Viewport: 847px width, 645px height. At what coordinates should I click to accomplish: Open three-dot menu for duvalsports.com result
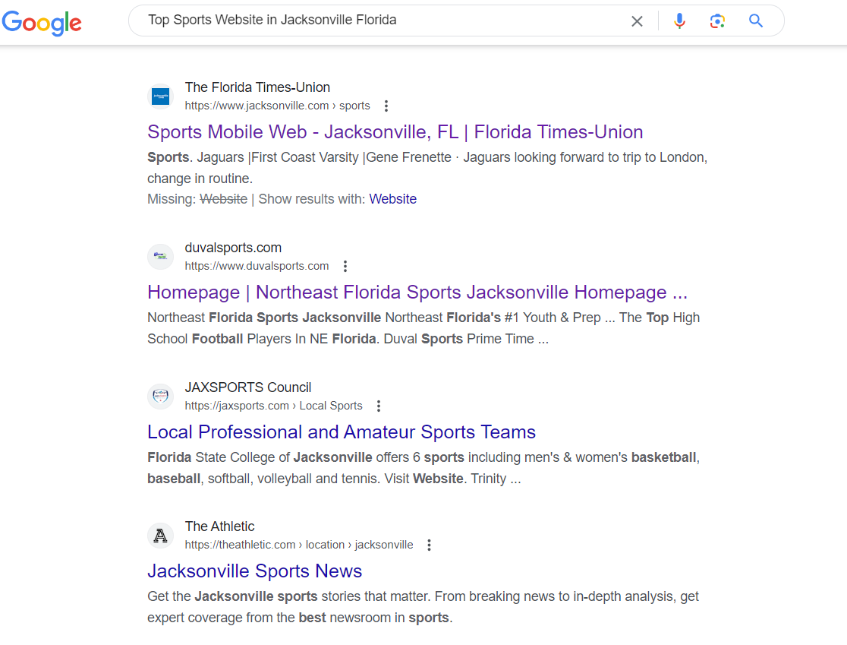pyautogui.click(x=345, y=267)
